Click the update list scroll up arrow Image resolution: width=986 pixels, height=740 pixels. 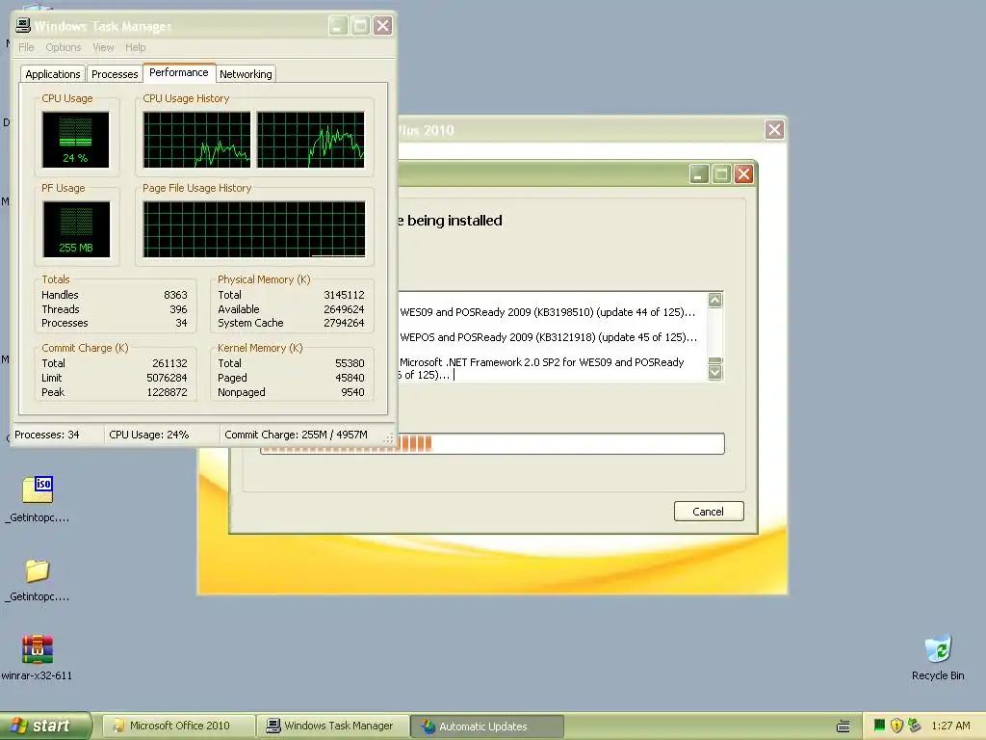pos(715,301)
